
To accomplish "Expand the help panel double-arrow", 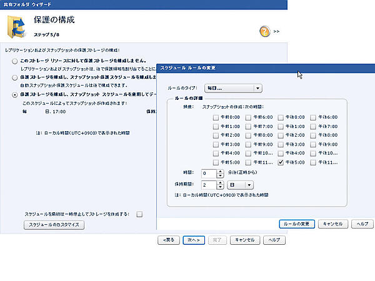I will click(276, 31).
